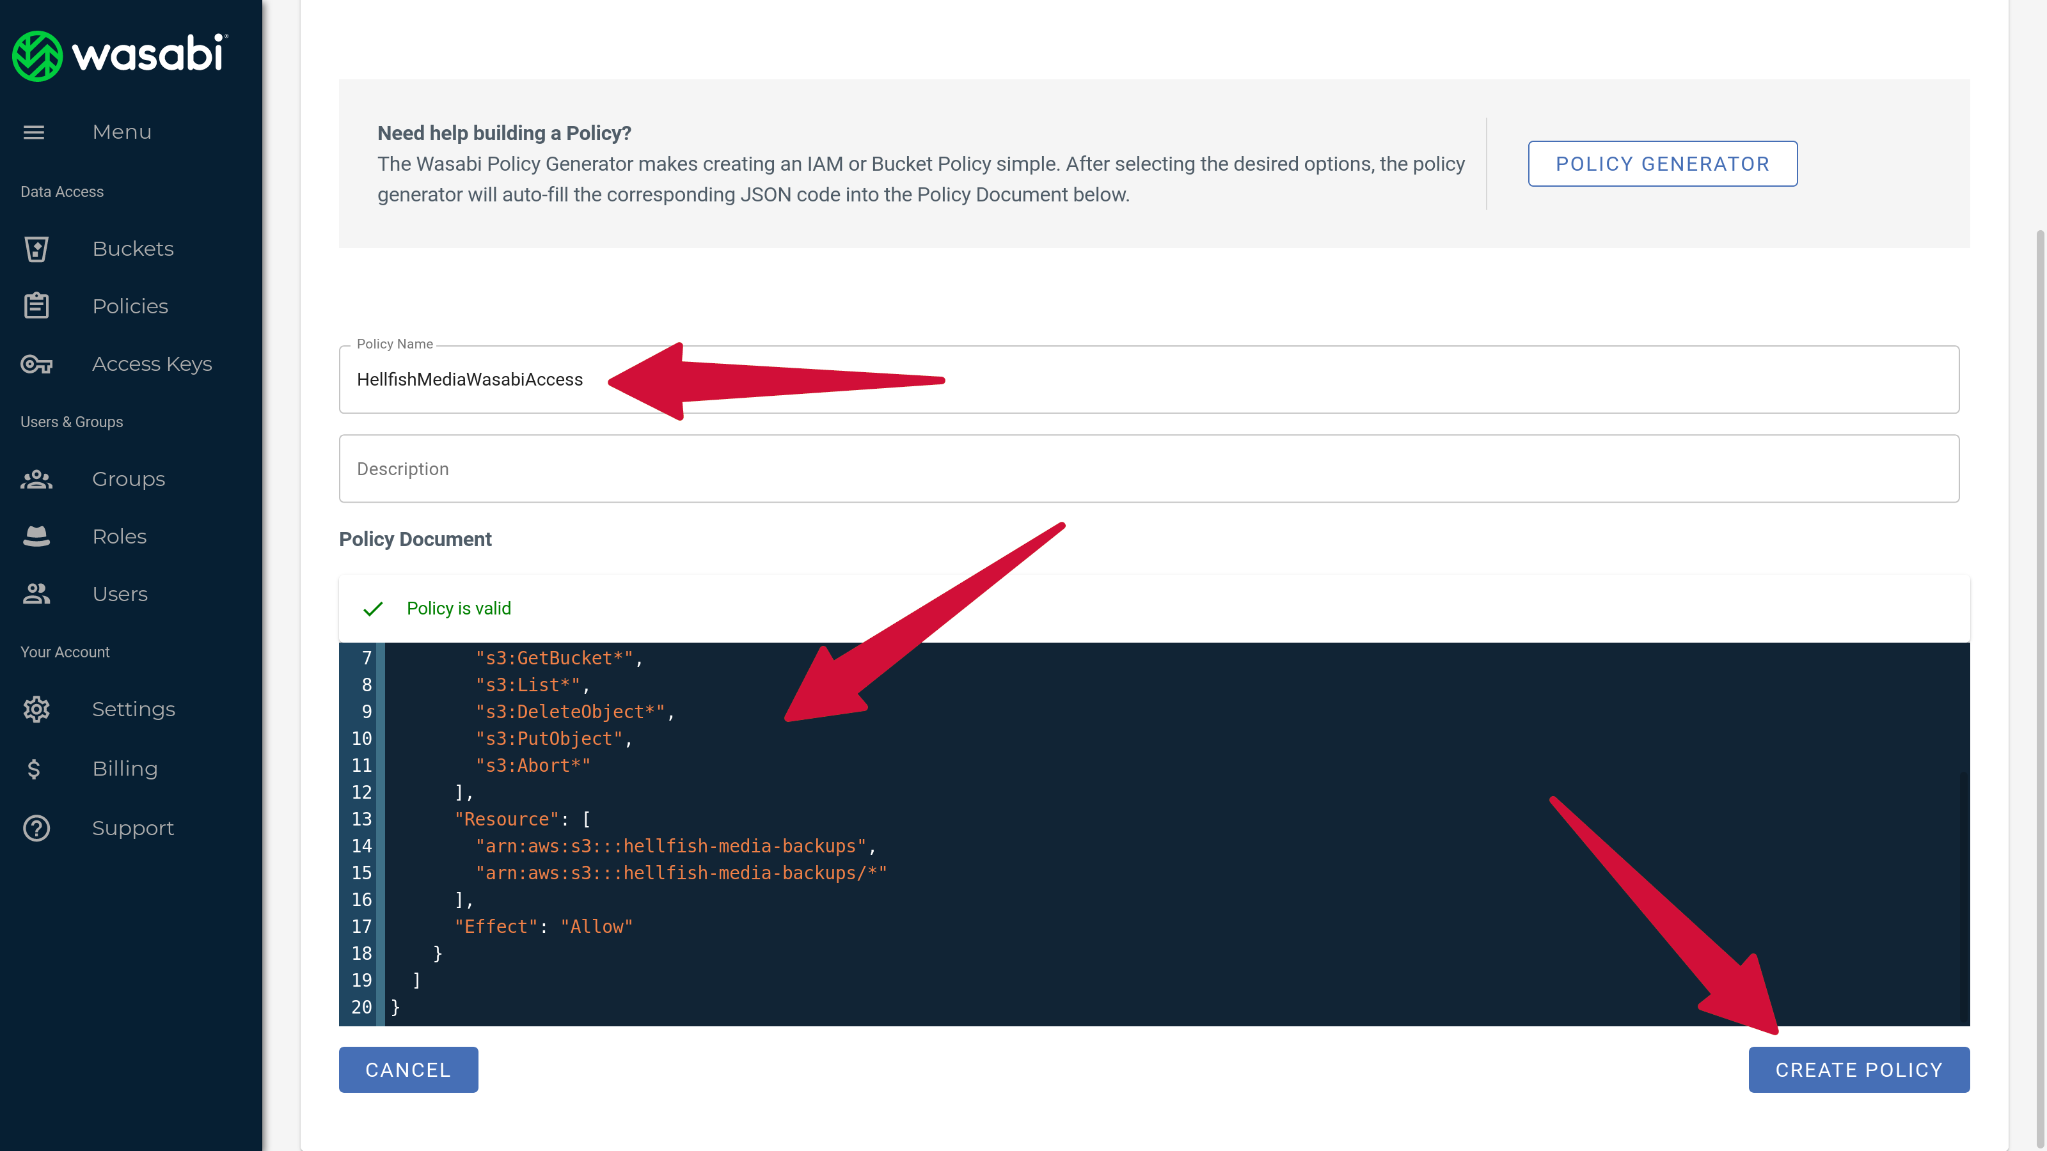Open the Buckets page
2047x1151 pixels.
coord(132,249)
